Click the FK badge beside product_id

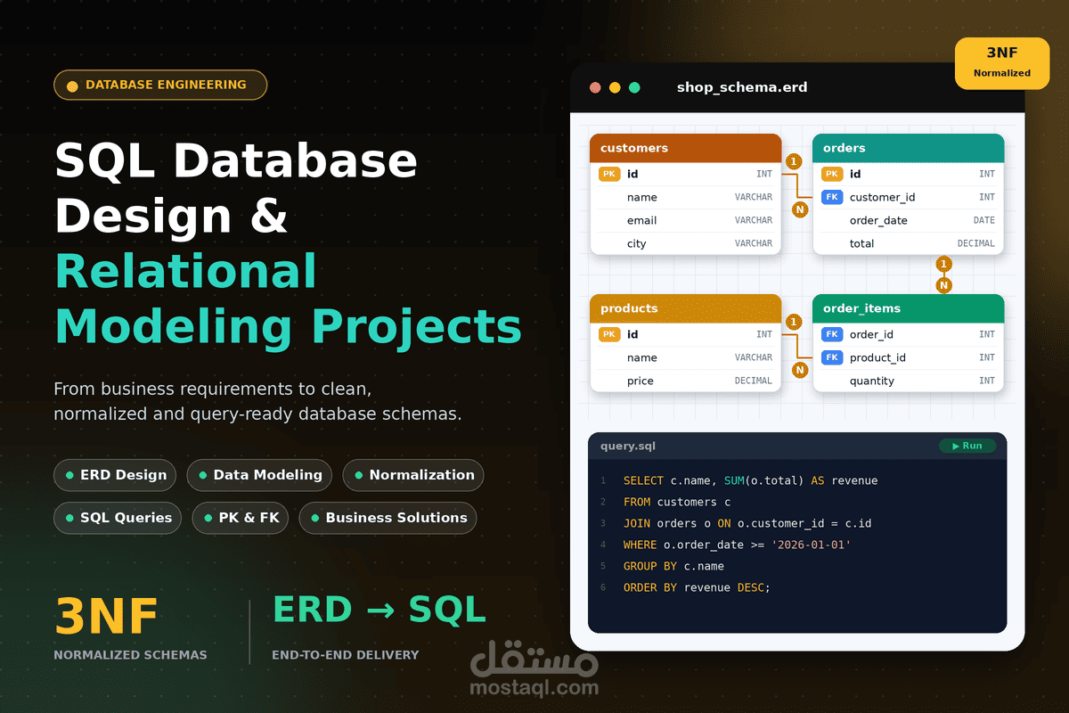point(832,357)
